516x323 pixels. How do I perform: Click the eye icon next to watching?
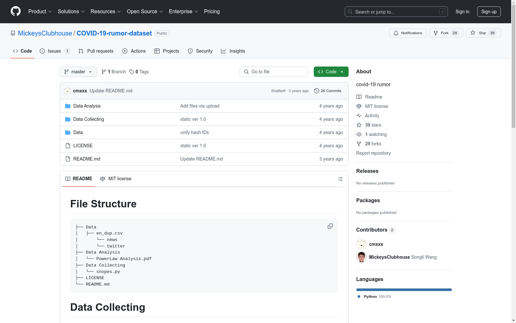(359, 134)
